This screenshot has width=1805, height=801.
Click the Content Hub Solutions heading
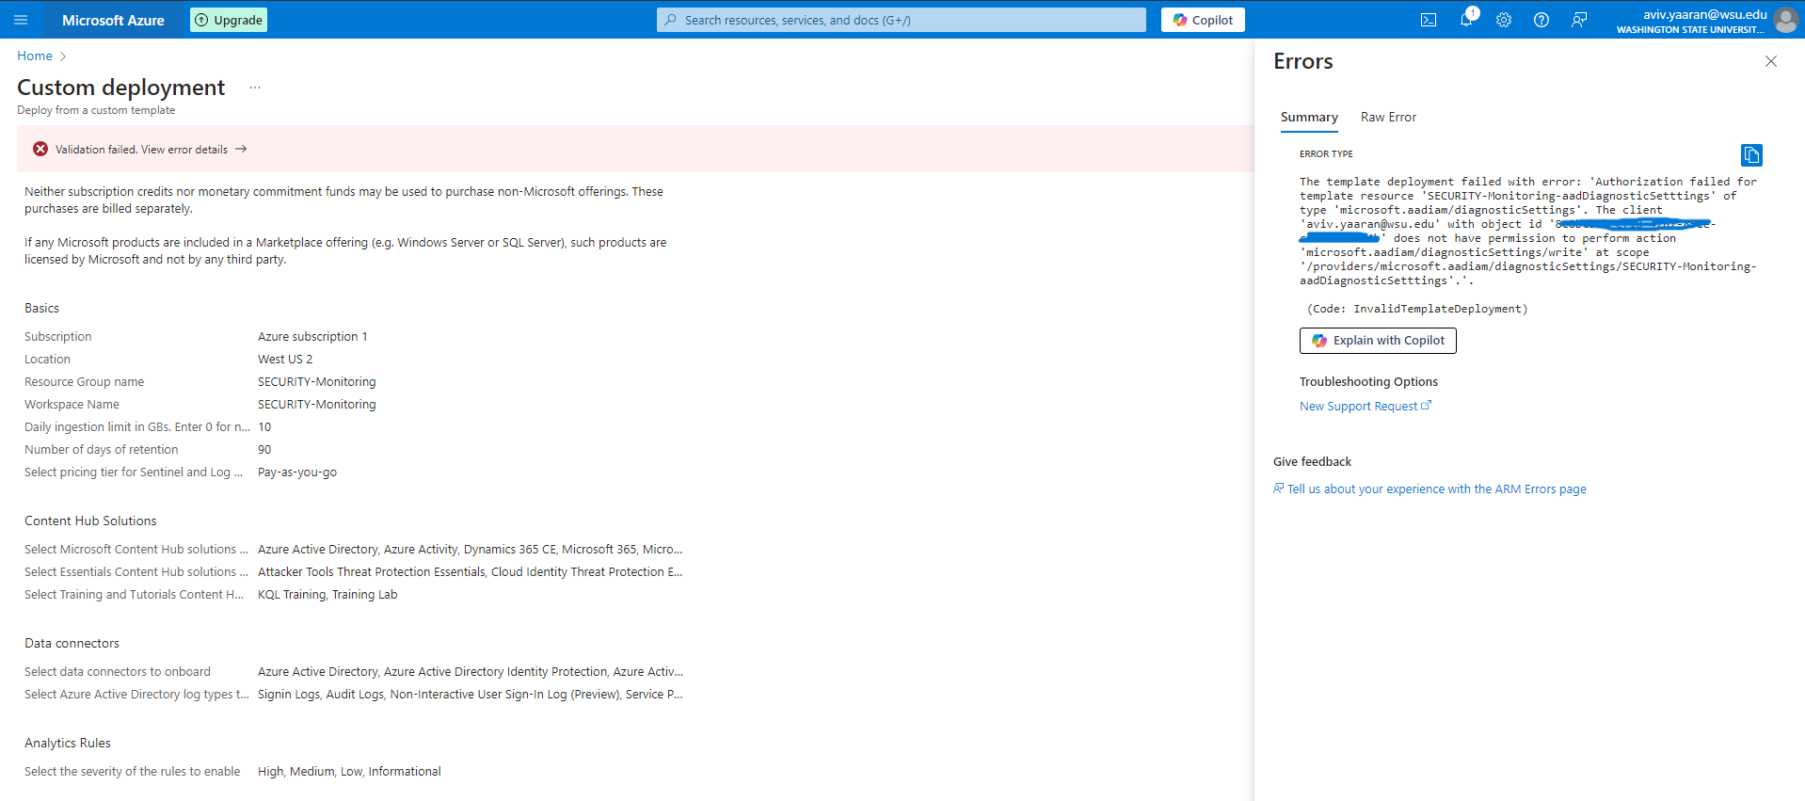90,521
